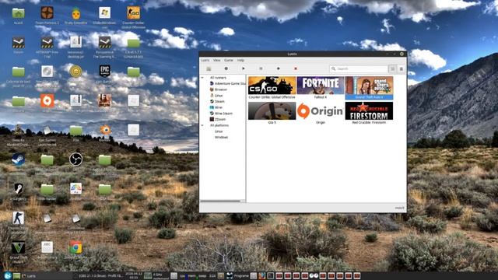The height and width of the screenshot is (280, 498).
Task: Click the OBS Studio desktop icon
Action: [75, 159]
